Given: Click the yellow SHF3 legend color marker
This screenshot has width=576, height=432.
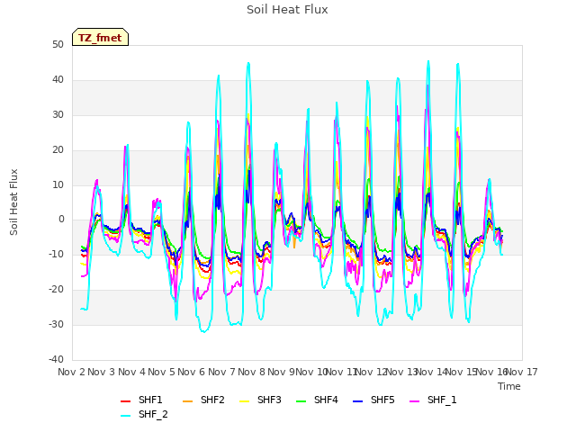Looking at the screenshot, I should 244,401.
